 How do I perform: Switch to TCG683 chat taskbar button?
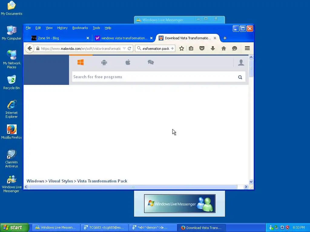[x=104, y=227]
